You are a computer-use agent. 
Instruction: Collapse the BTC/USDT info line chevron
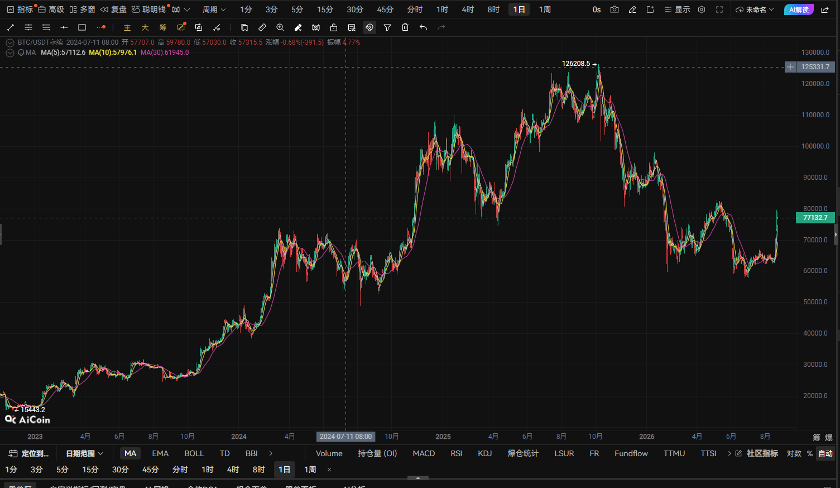pyautogui.click(x=9, y=42)
